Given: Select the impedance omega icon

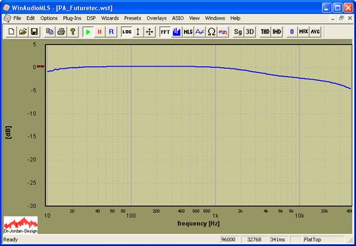Looking at the screenshot, I should click(211, 32).
